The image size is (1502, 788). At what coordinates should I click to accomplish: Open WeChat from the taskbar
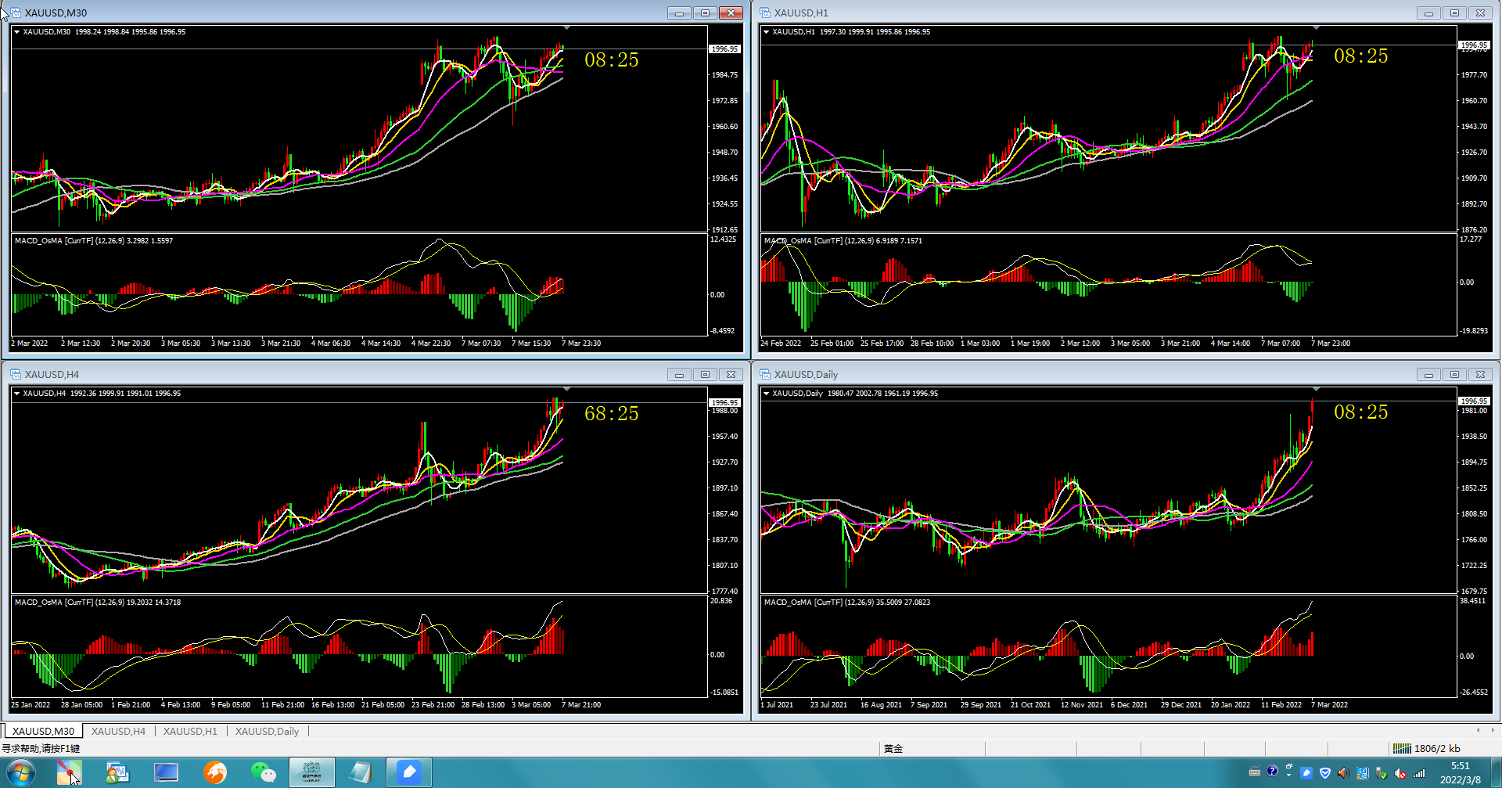pyautogui.click(x=264, y=773)
